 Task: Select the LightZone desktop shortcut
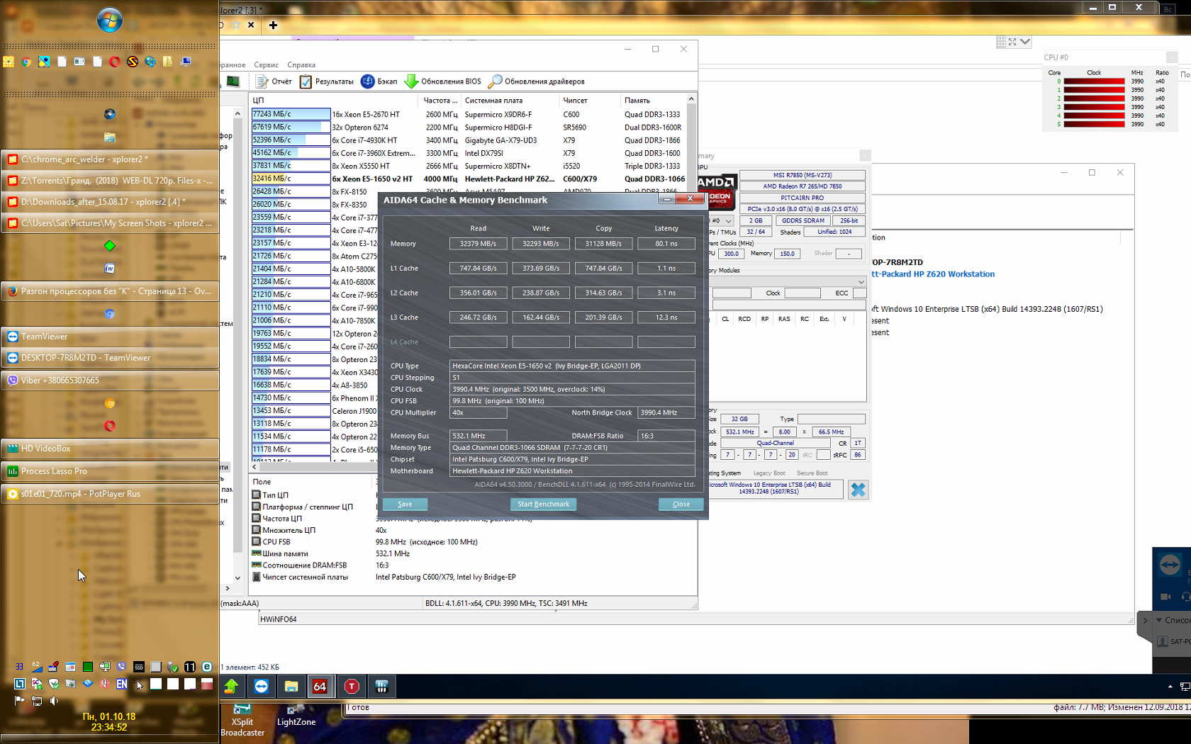tap(296, 716)
